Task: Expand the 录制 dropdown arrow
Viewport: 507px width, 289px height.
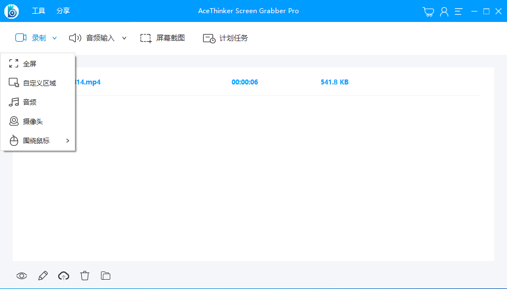Action: 54,38
